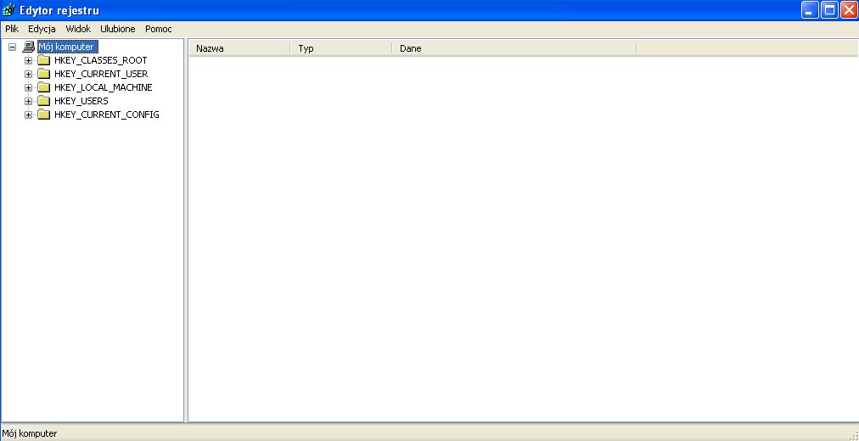Image resolution: width=859 pixels, height=441 pixels.
Task: Expand the HKEY_LOCAL_MACHINE branch with plus box
Action: pos(28,88)
